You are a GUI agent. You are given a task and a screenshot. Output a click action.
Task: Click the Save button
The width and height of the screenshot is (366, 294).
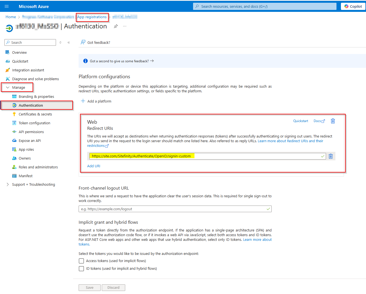coord(90,287)
